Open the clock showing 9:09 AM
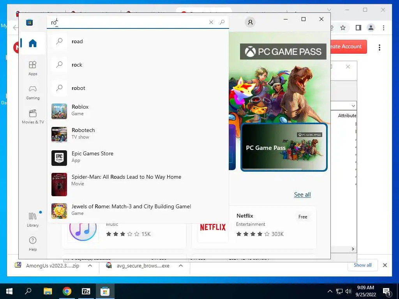 pyautogui.click(x=365, y=291)
